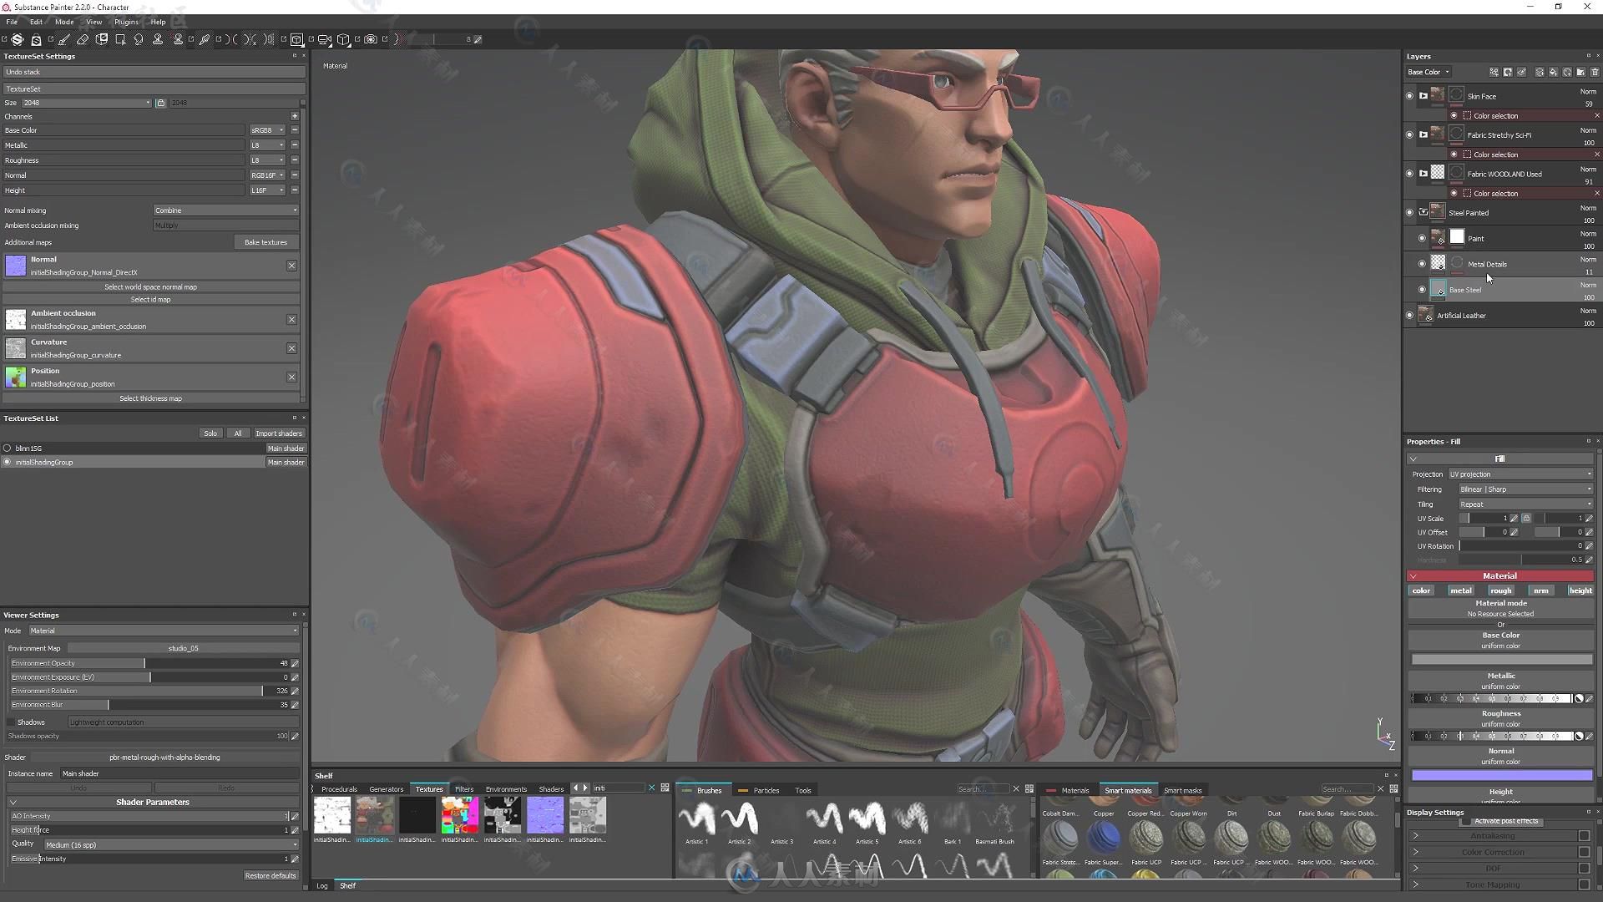
Task: Select the Eraser tool in toolbar
Action: coord(83,39)
